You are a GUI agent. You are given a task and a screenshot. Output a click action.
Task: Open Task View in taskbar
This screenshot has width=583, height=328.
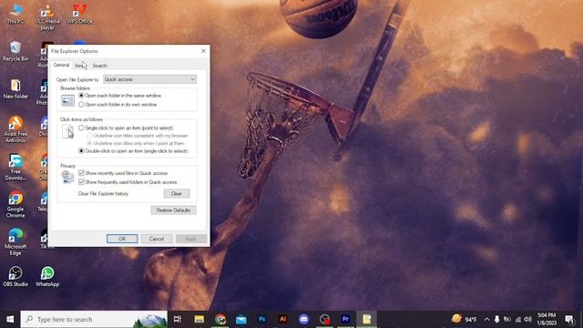178,319
